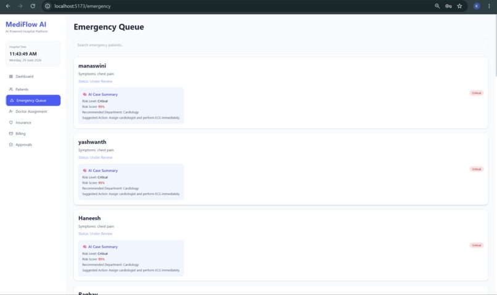Click patient name Haneesh
The height and width of the screenshot is (295, 497).
89,218
